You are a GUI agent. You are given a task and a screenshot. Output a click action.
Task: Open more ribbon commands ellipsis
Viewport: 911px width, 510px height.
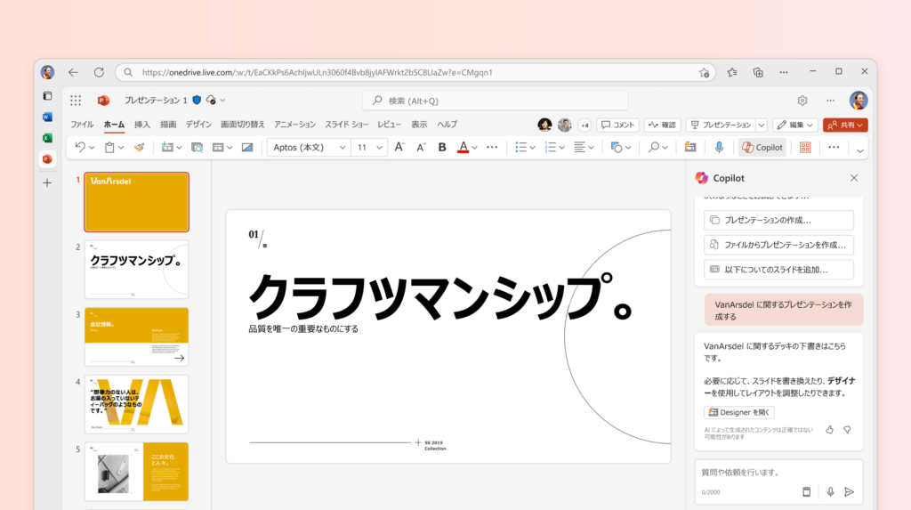[x=834, y=148]
